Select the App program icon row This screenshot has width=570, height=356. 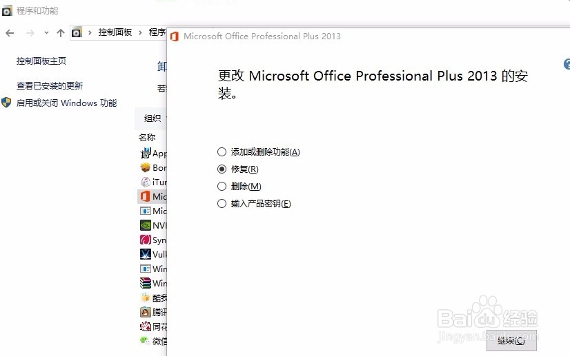coord(146,153)
